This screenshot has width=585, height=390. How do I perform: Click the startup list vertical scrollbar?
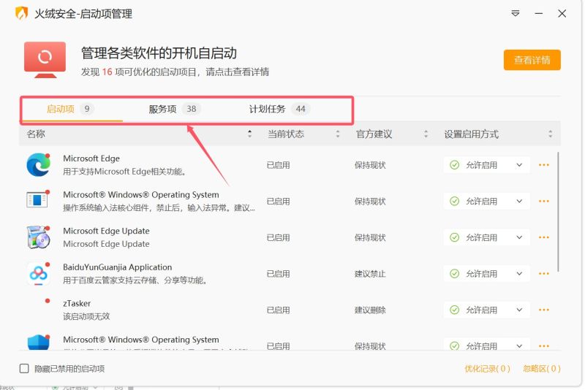[x=558, y=212]
